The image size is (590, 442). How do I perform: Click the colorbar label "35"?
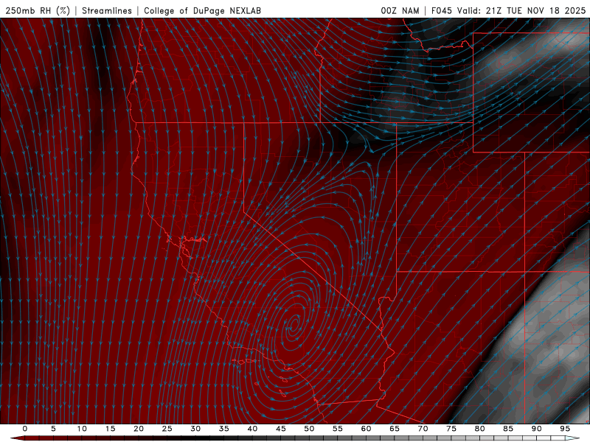(224, 429)
